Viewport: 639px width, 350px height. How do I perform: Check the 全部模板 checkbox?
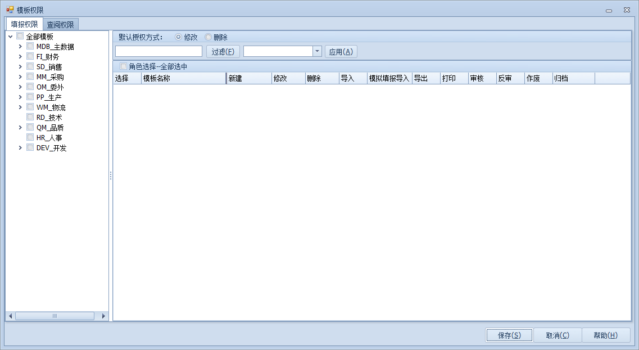20,37
